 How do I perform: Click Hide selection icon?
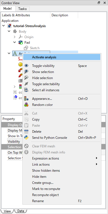[26, 78]
